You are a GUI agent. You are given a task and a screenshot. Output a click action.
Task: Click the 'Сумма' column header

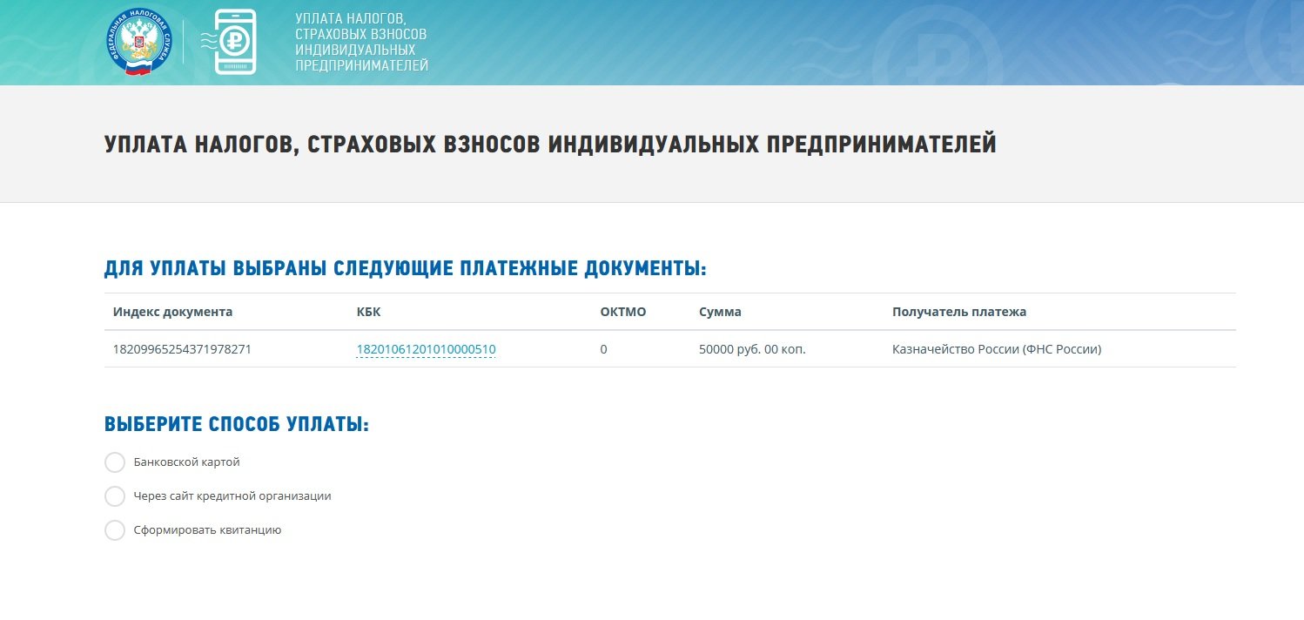[720, 312]
